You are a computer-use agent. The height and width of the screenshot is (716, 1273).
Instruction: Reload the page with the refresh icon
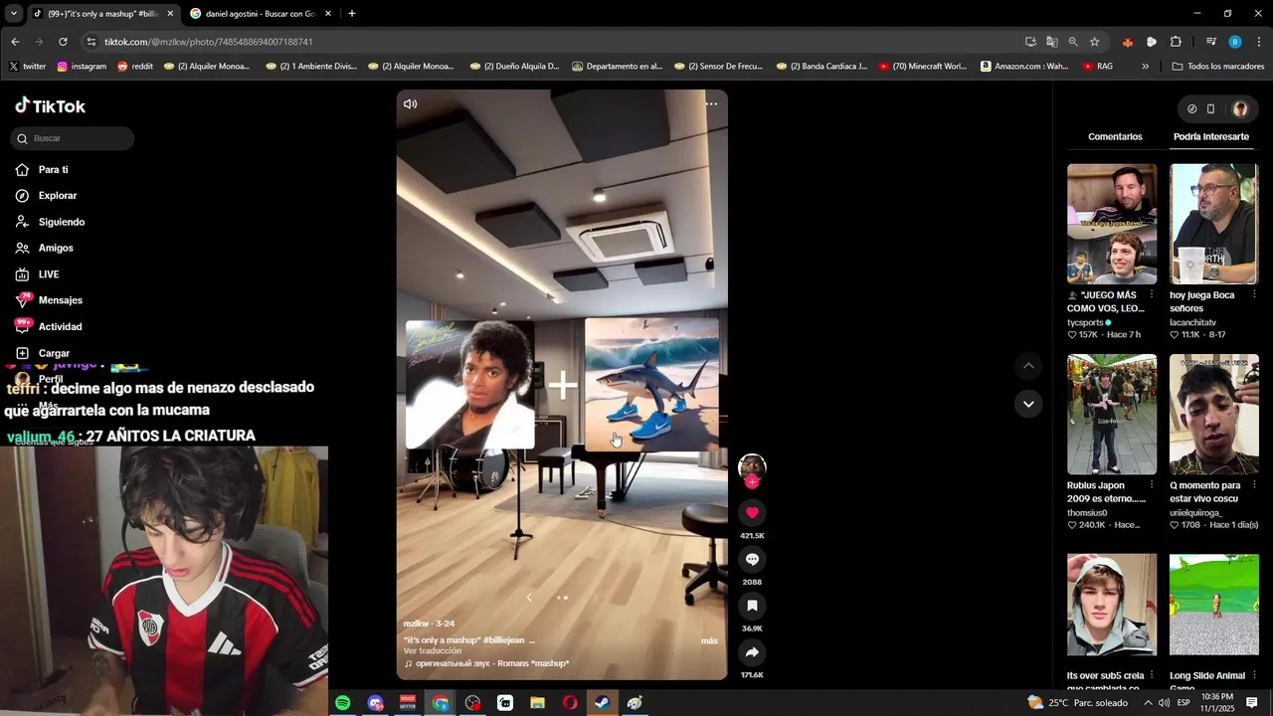(x=63, y=42)
